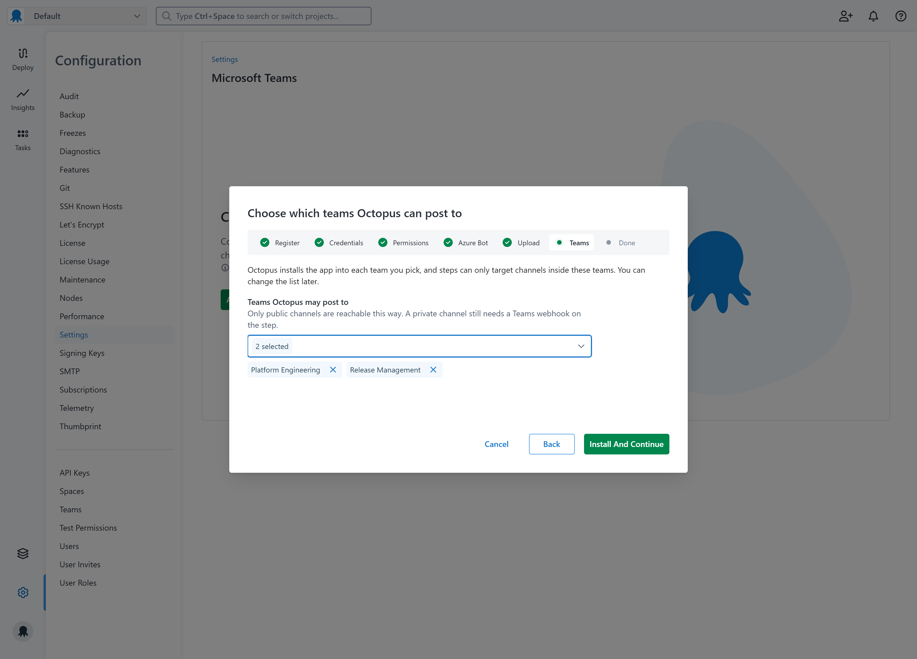Open the User Roles page
This screenshot has height=659, width=917.
(78, 582)
